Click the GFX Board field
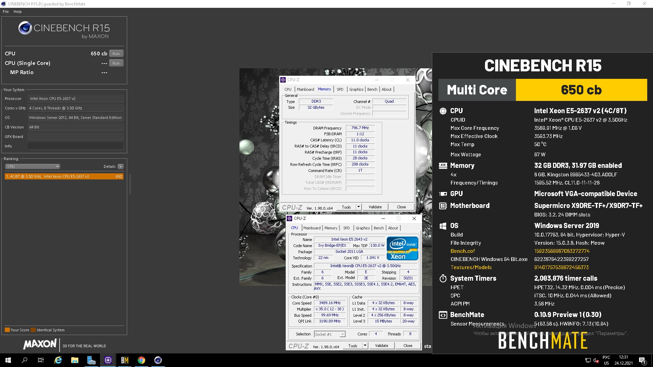Screen dimensions: 653x367 tap(75, 137)
